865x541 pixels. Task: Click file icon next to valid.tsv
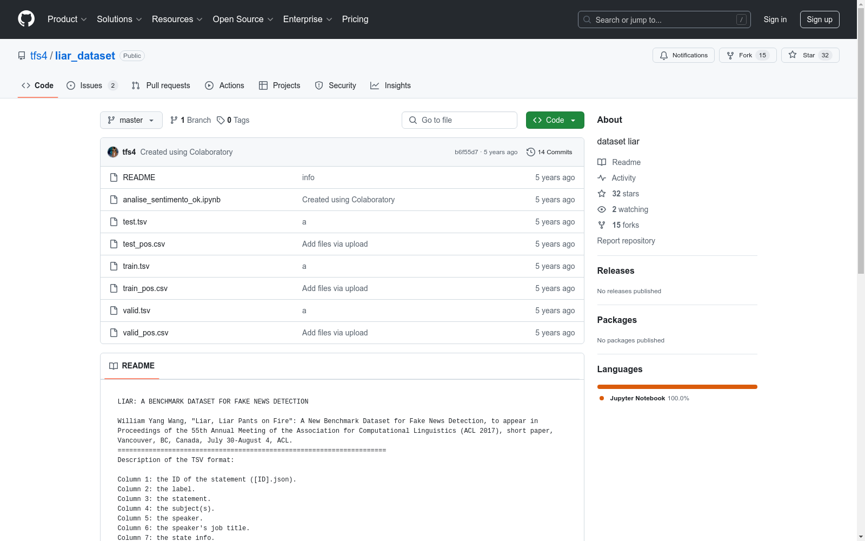(114, 311)
